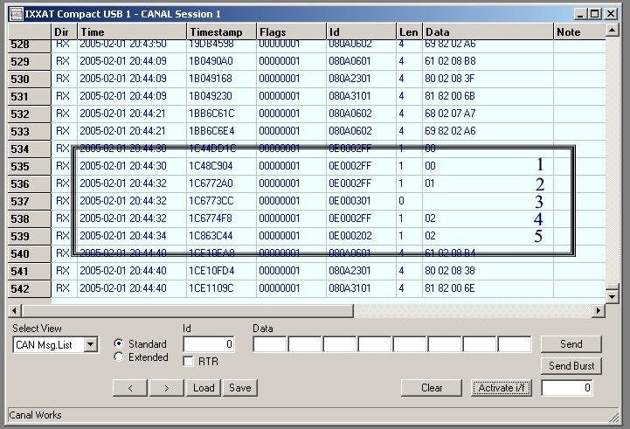Viewport: 630px width, 429px height.
Task: Click the Data column header
Action: pos(488,32)
